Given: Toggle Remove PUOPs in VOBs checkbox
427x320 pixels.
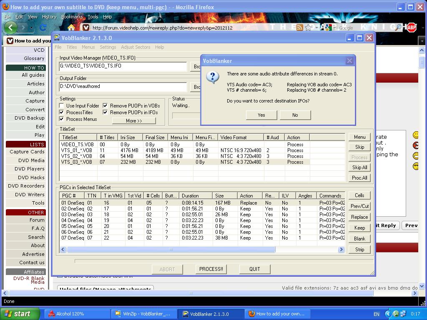Looking at the screenshot, I should pyautogui.click(x=105, y=105).
